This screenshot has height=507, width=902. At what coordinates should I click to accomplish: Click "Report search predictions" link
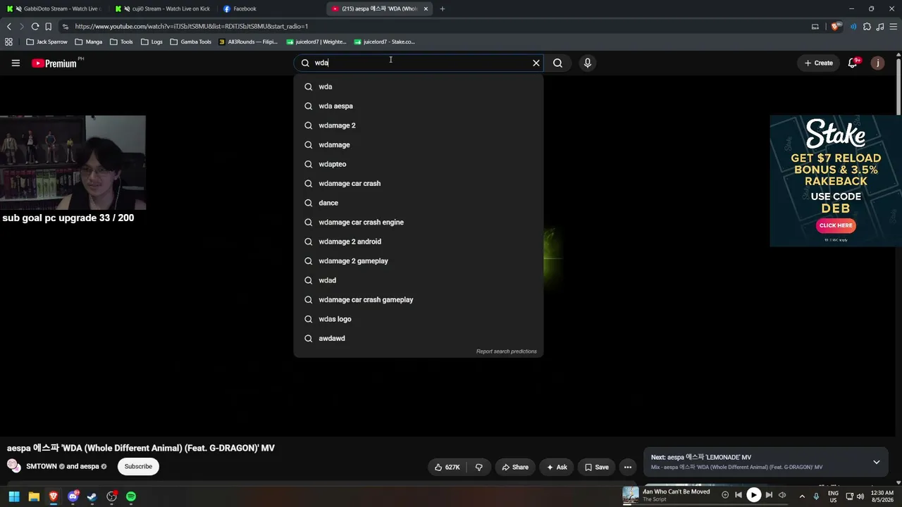tap(506, 351)
